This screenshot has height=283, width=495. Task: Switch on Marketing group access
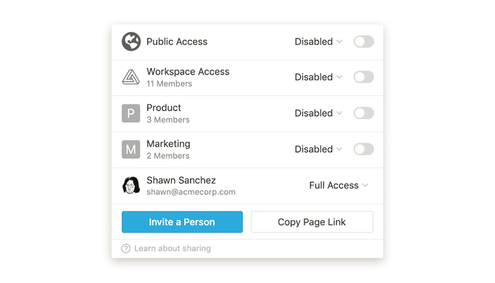click(x=364, y=149)
